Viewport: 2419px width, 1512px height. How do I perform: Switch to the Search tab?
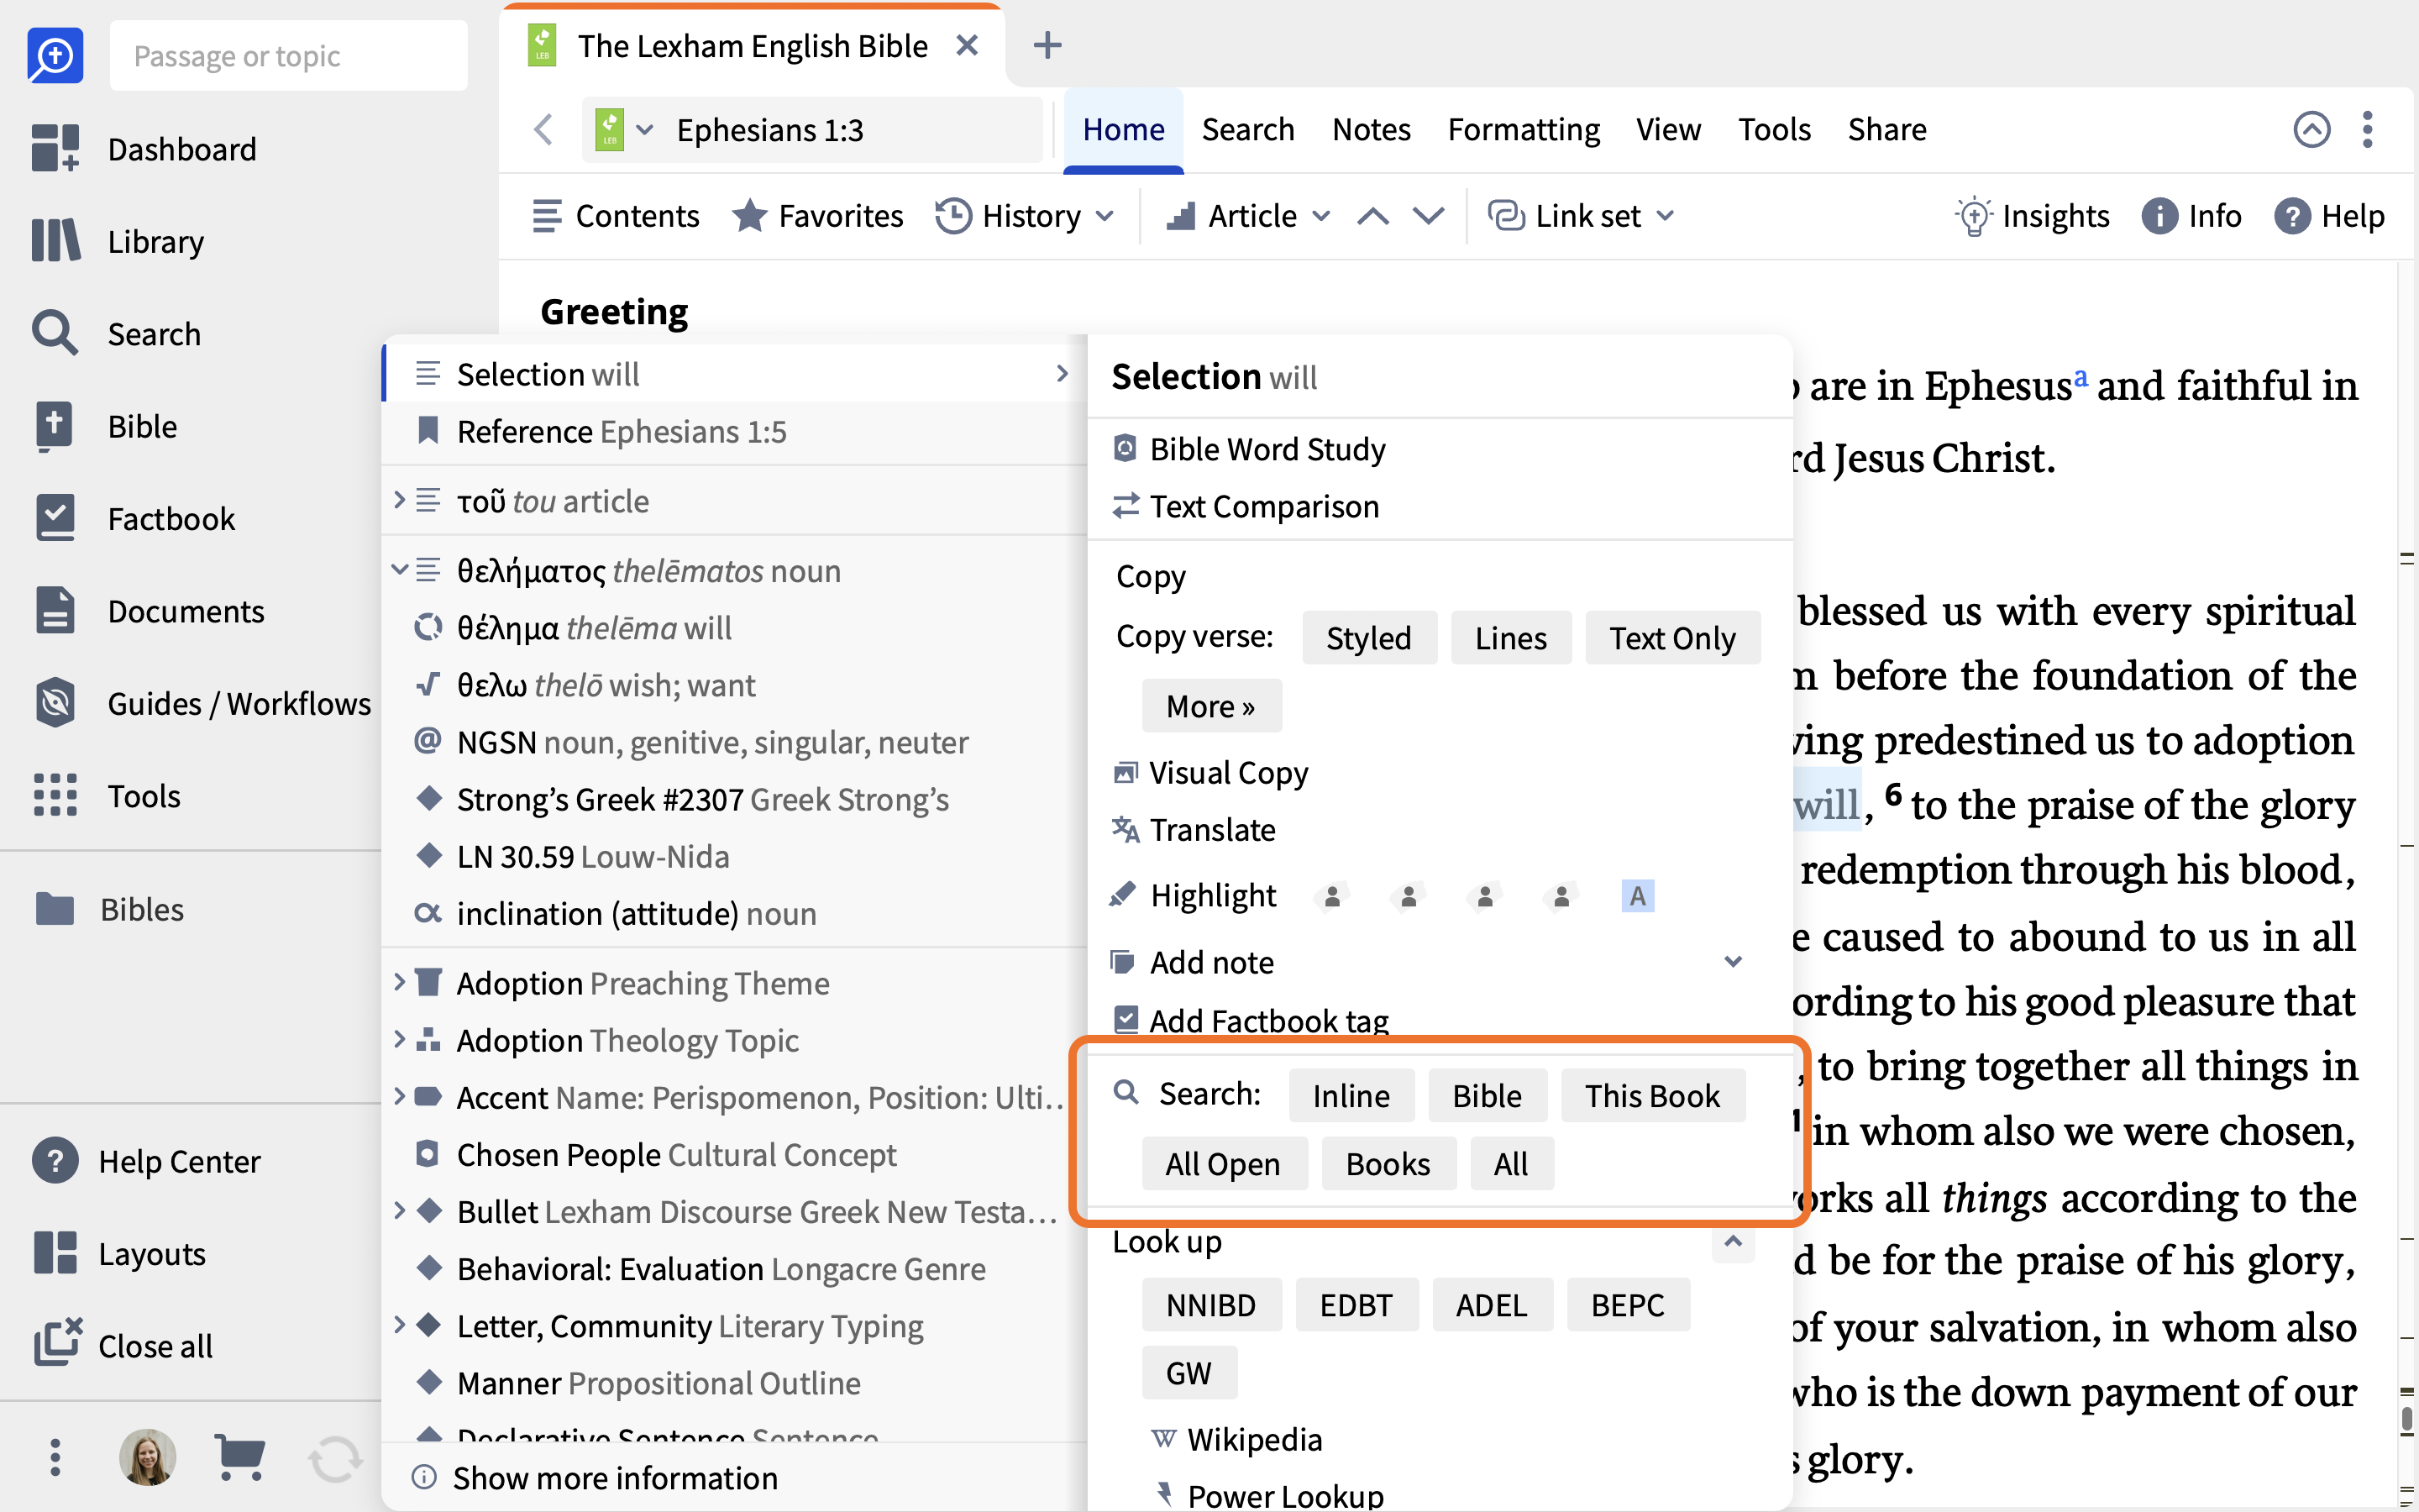[1247, 129]
